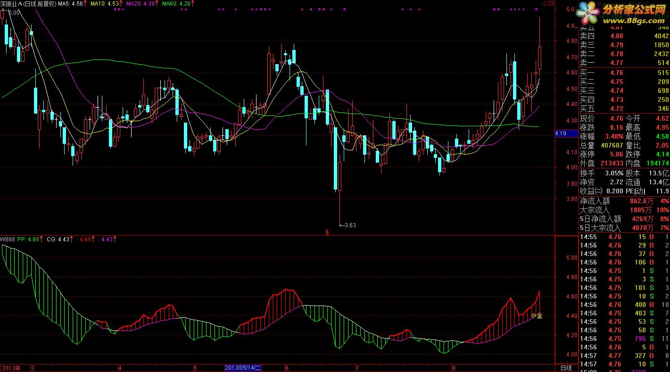Viewport: 670px width, 372px height.
Task: Select the 卖四 4.80 ask row
Action: [x=624, y=36]
